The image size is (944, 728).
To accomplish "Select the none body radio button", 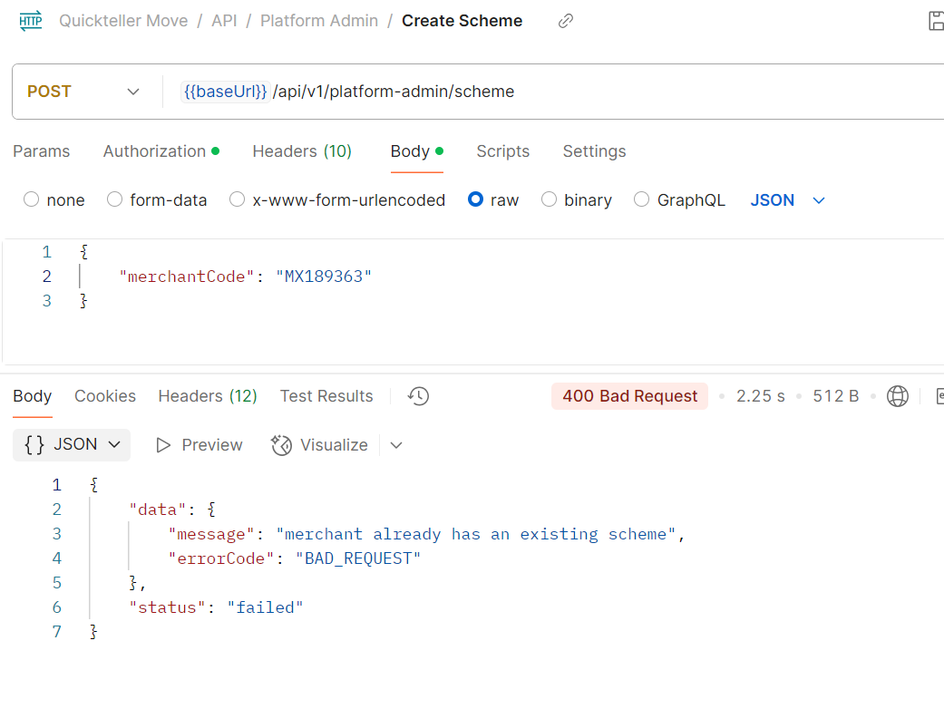I will pyautogui.click(x=32, y=200).
